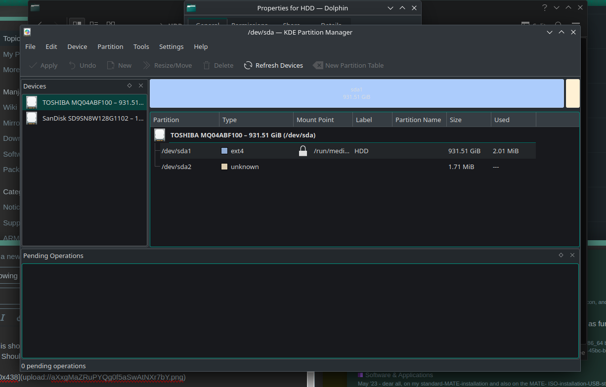The height and width of the screenshot is (387, 606).
Task: Maximize the KDE Partition Manager window
Action: (x=561, y=32)
